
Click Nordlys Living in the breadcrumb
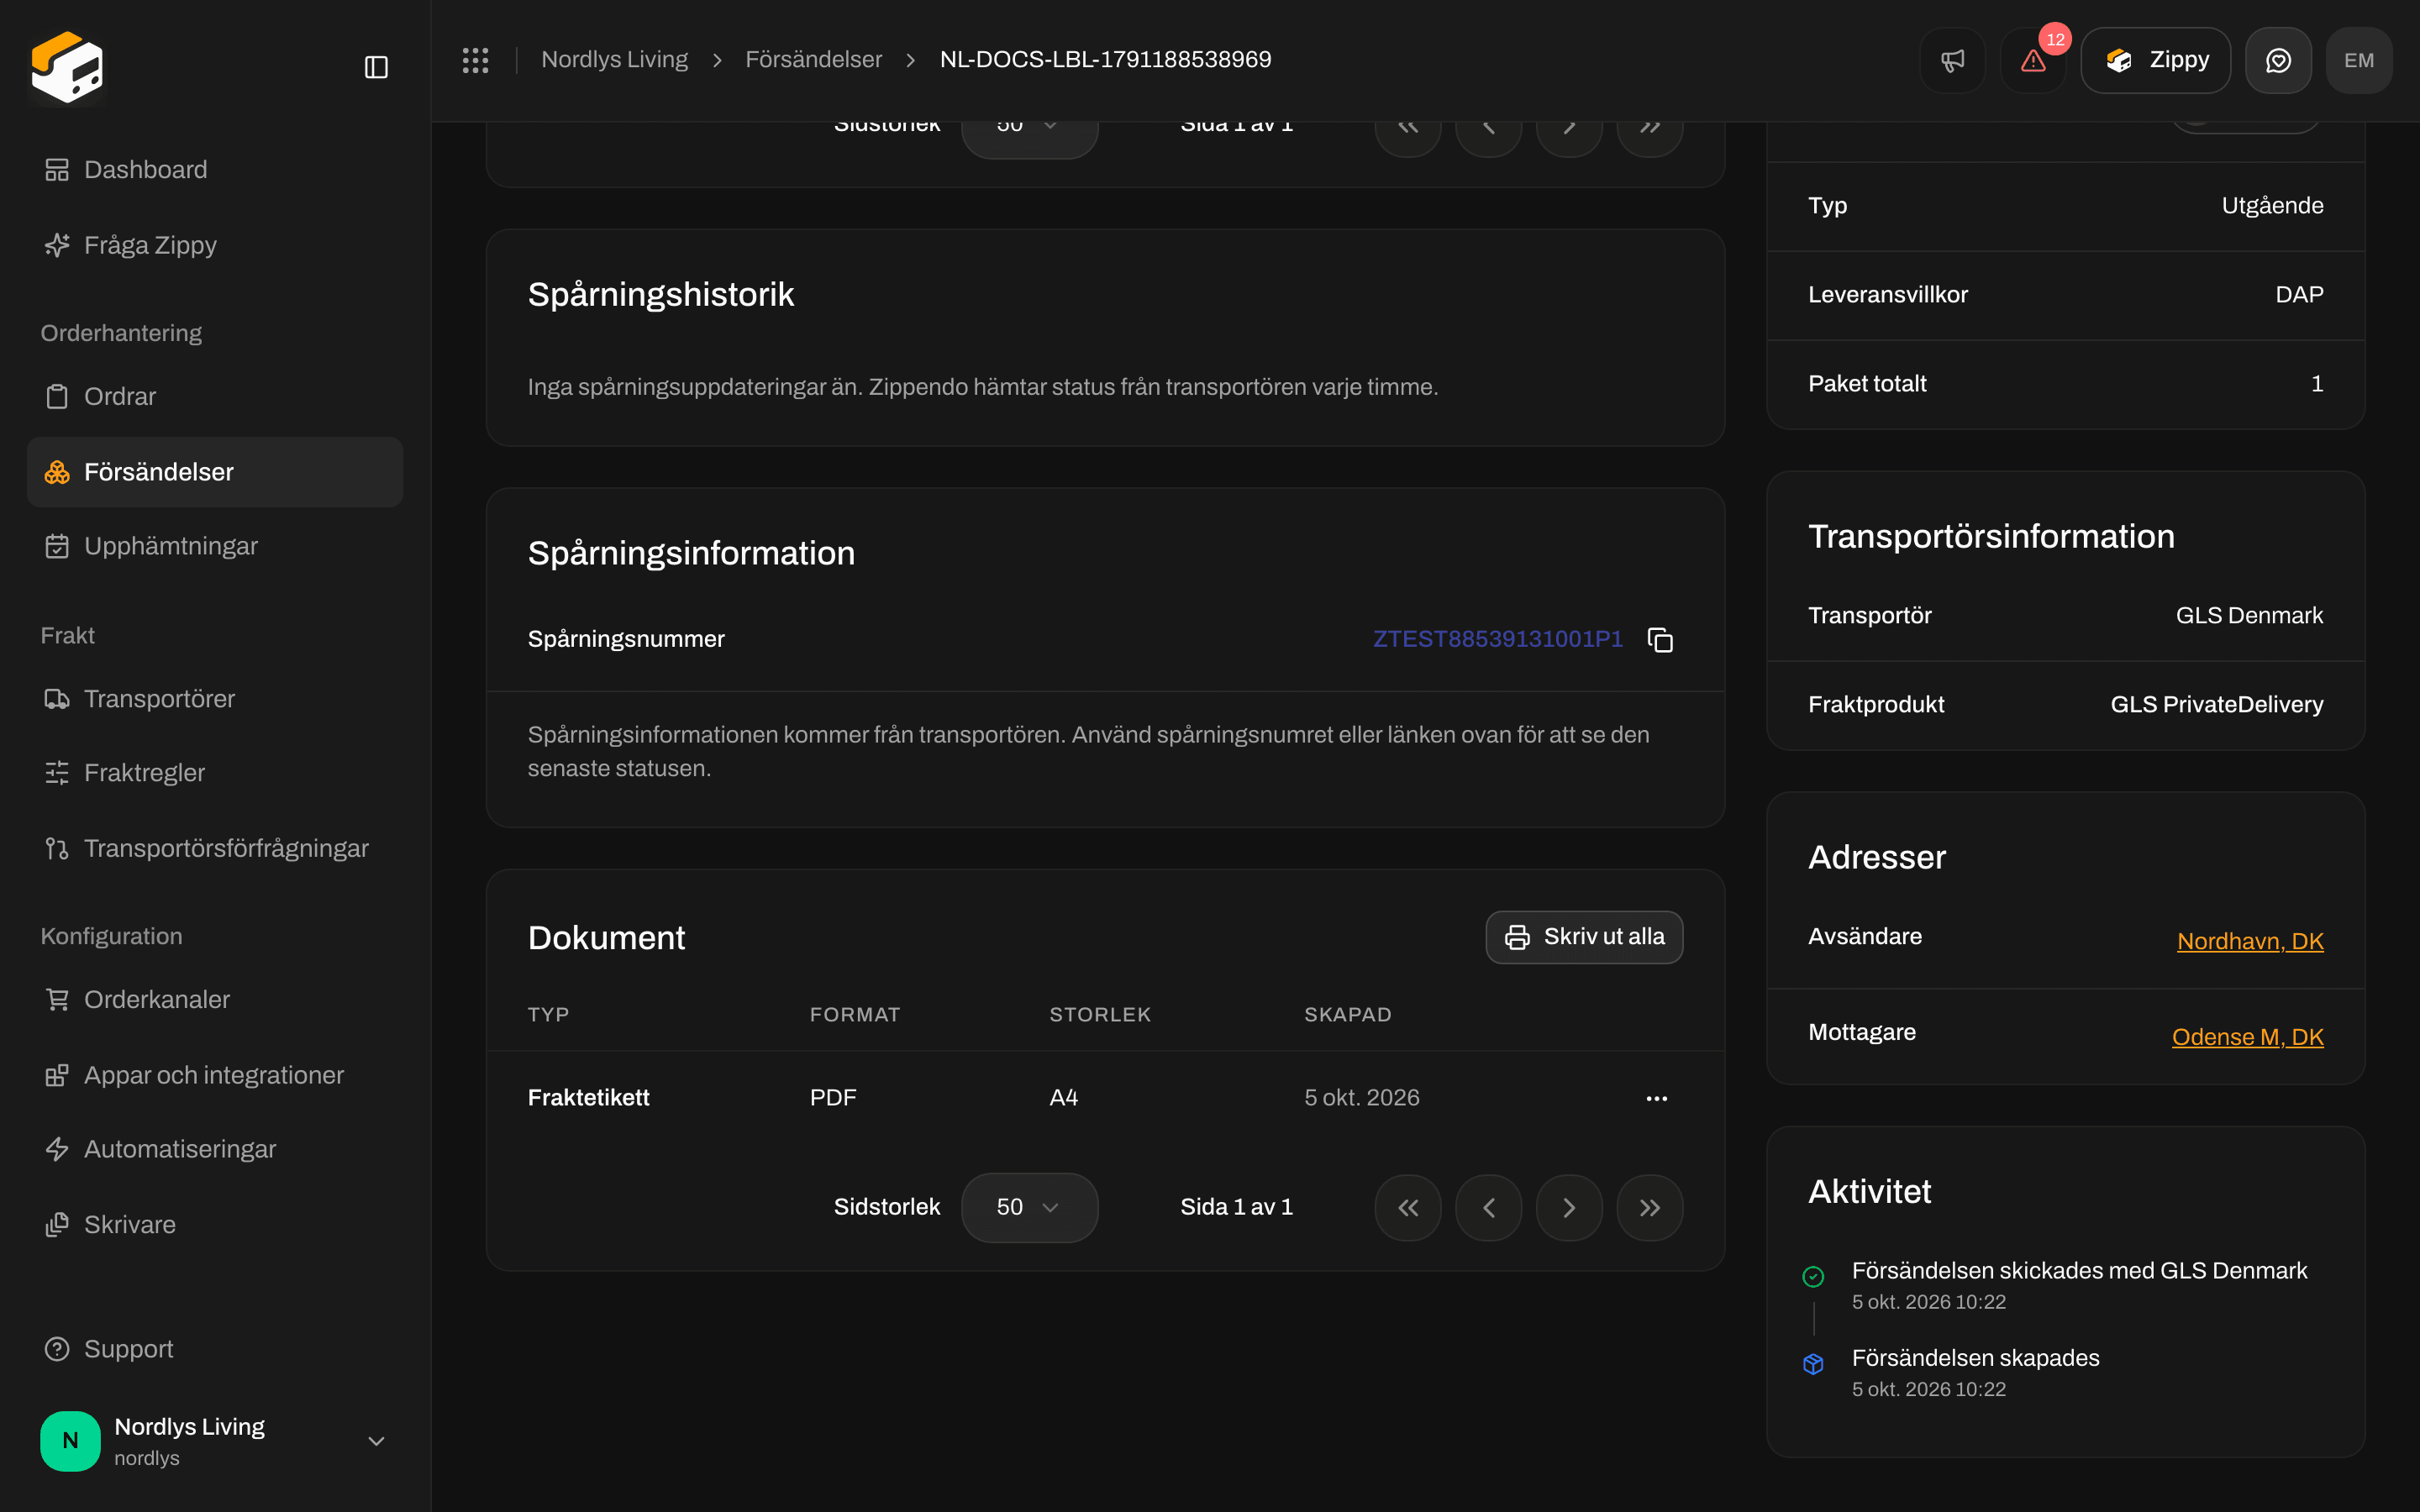pyautogui.click(x=614, y=60)
